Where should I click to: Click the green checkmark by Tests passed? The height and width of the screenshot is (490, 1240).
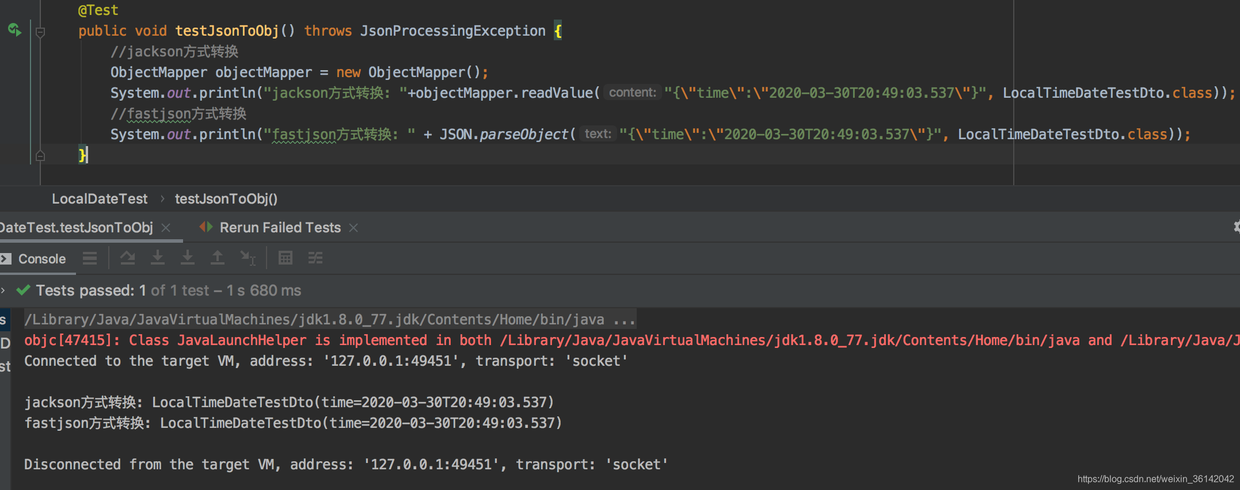[24, 290]
